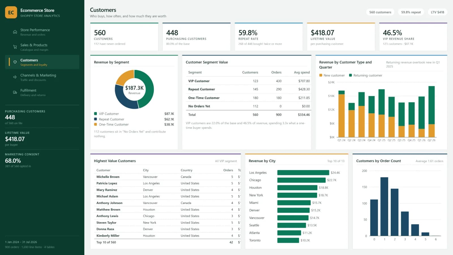453x255 pixels.
Task: Click the New York revenue bar
Action: pos(297,195)
